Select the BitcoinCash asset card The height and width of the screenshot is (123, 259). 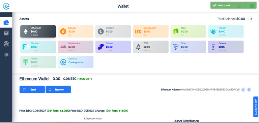tap(151, 31)
